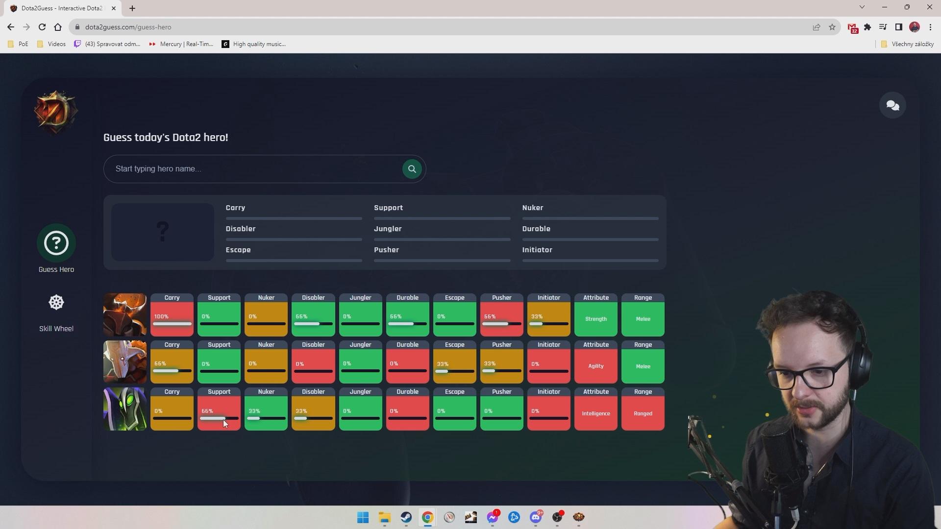This screenshot has width=941, height=529.
Task: Open the extensions puzzle icon
Action: (x=867, y=27)
